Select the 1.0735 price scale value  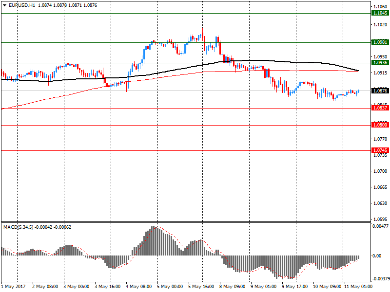pyautogui.click(x=380, y=155)
